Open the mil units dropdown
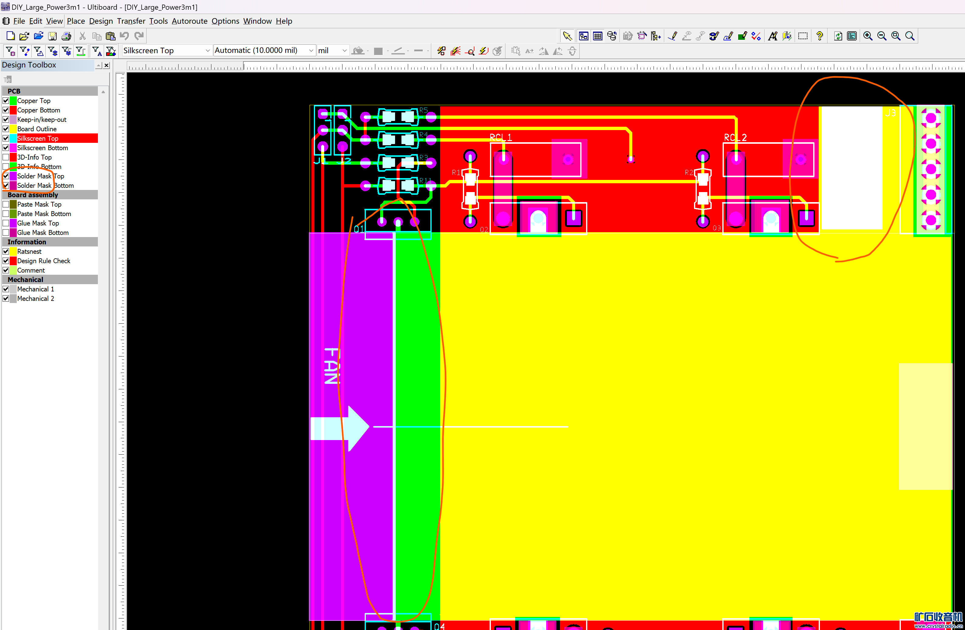 pyautogui.click(x=344, y=51)
